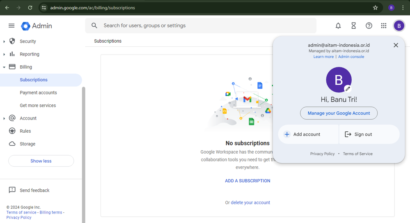Click Show less button
410x223 pixels.
pyautogui.click(x=41, y=161)
